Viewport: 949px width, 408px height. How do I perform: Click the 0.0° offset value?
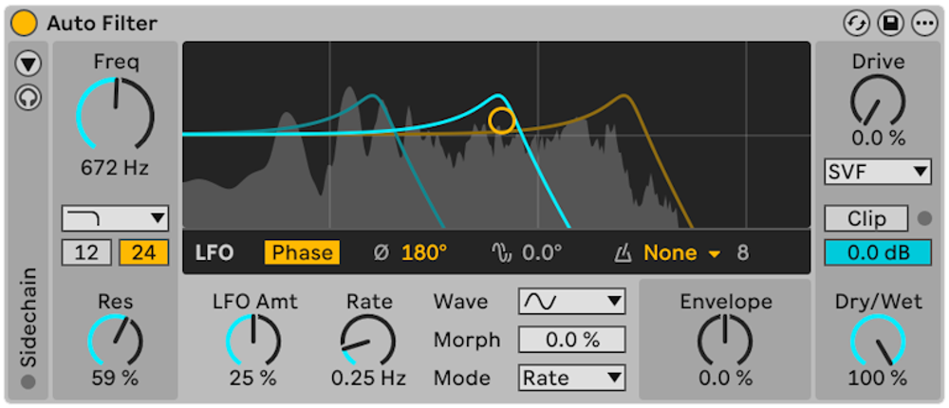[x=542, y=253]
